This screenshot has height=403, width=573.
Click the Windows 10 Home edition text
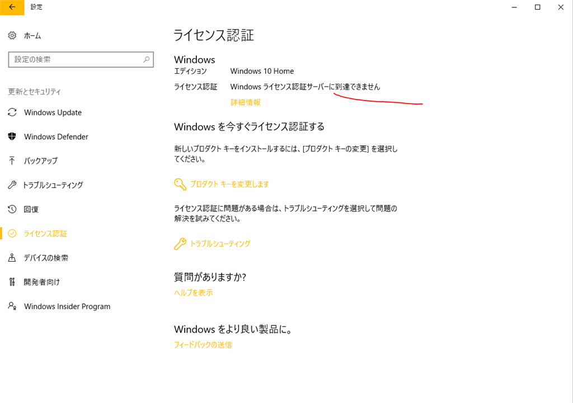click(262, 71)
